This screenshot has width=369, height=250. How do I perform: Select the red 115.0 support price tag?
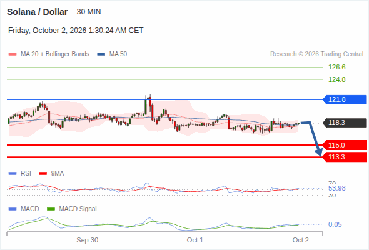[345, 145]
